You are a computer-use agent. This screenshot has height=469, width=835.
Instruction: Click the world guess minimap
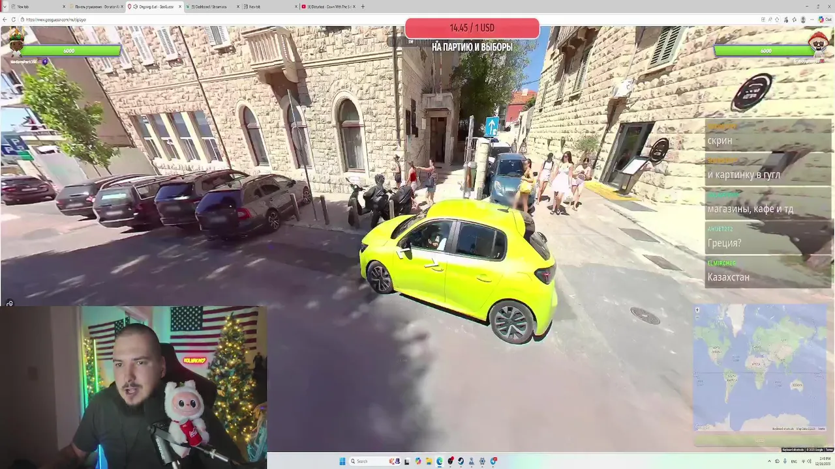coord(761,366)
